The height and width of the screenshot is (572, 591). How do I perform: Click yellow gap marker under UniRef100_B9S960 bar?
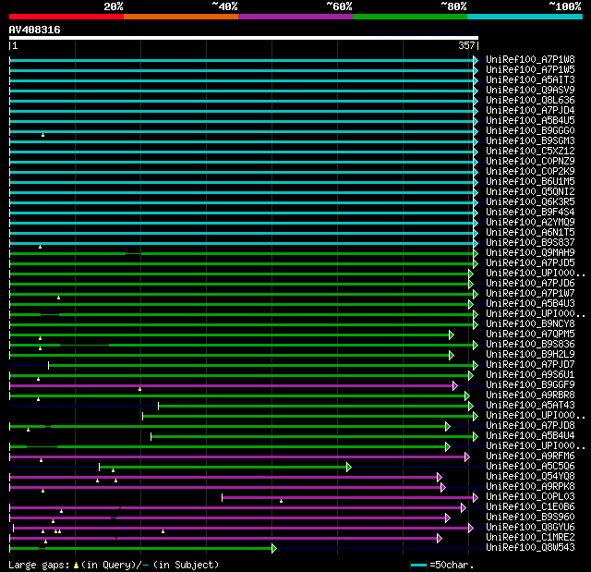54,521
